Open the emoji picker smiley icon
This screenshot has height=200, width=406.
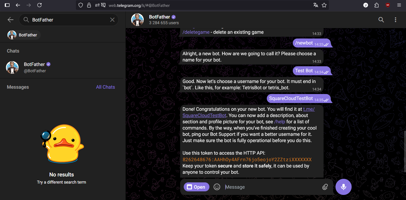pos(217,187)
